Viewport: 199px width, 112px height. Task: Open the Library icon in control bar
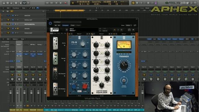(4, 3)
